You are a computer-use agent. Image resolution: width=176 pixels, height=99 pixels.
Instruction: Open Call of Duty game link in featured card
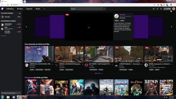126,16
